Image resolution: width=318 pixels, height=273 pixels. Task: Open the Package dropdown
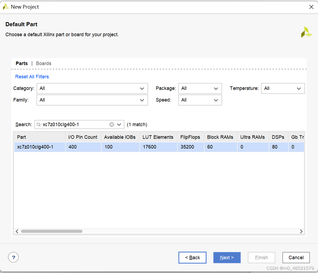pyautogui.click(x=200, y=88)
